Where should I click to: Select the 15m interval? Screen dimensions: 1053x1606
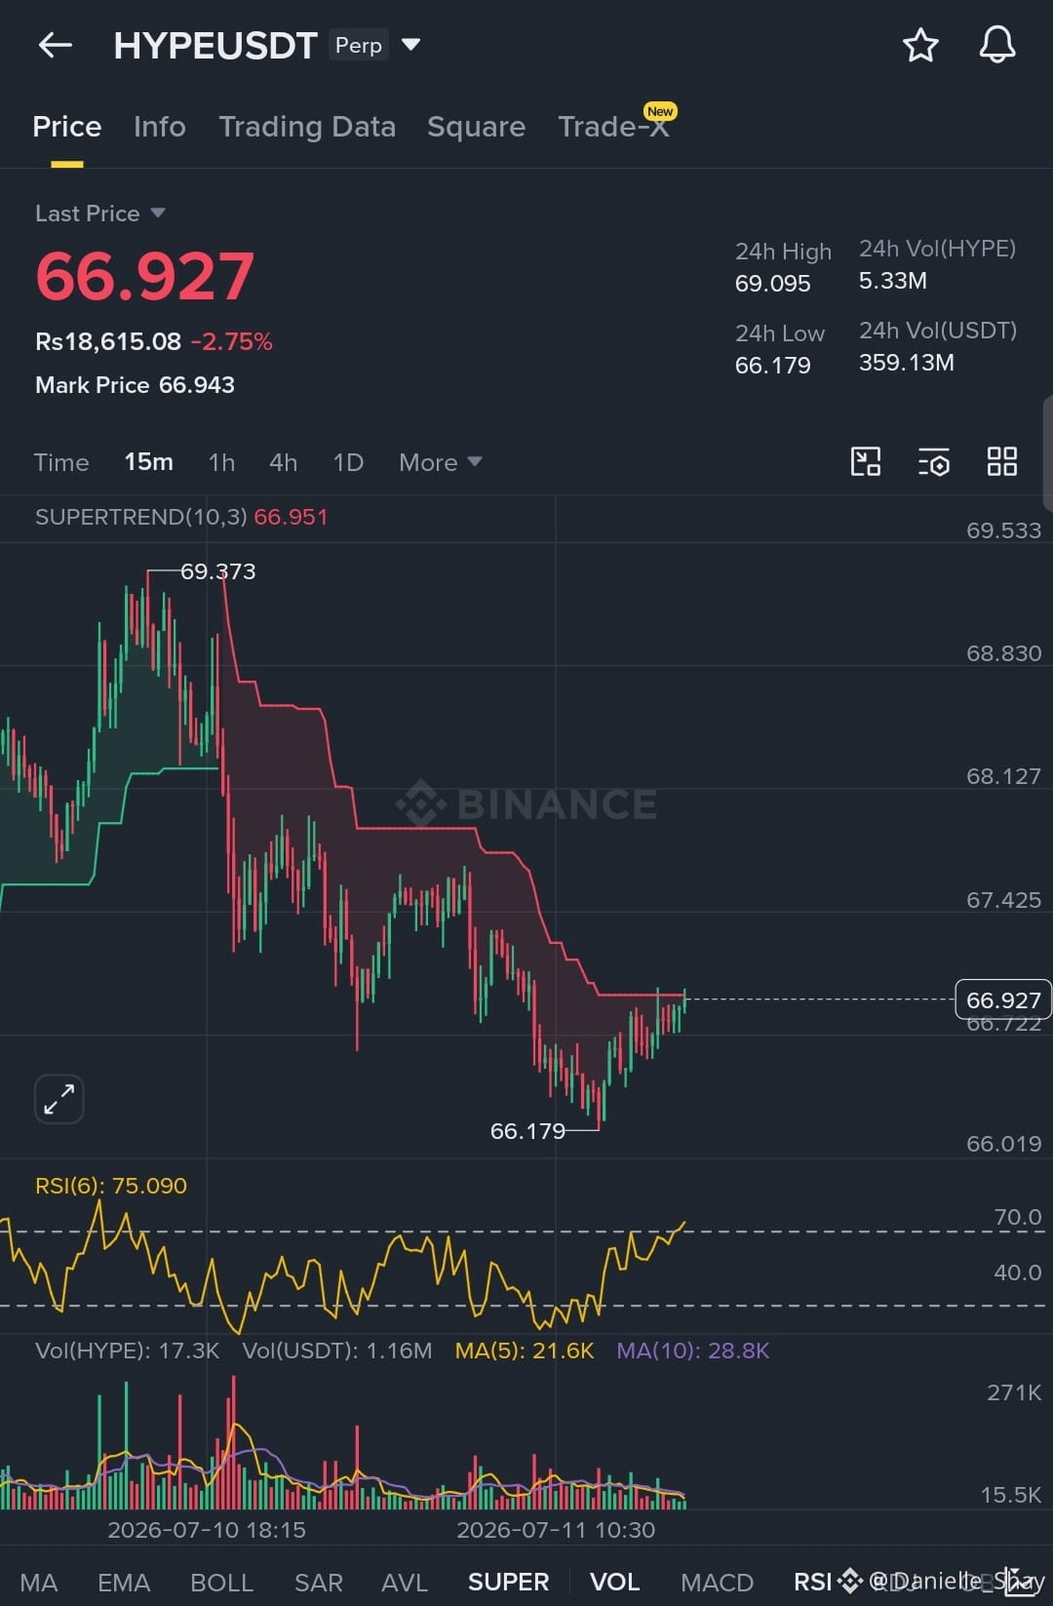pos(148,462)
